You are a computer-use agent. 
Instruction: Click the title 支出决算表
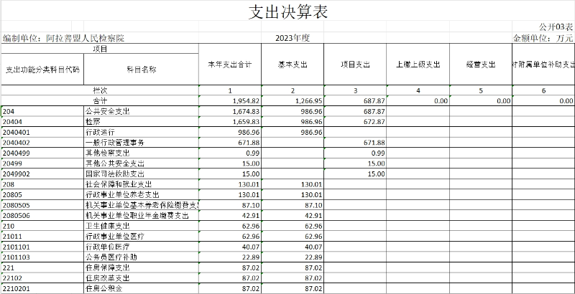click(x=288, y=11)
